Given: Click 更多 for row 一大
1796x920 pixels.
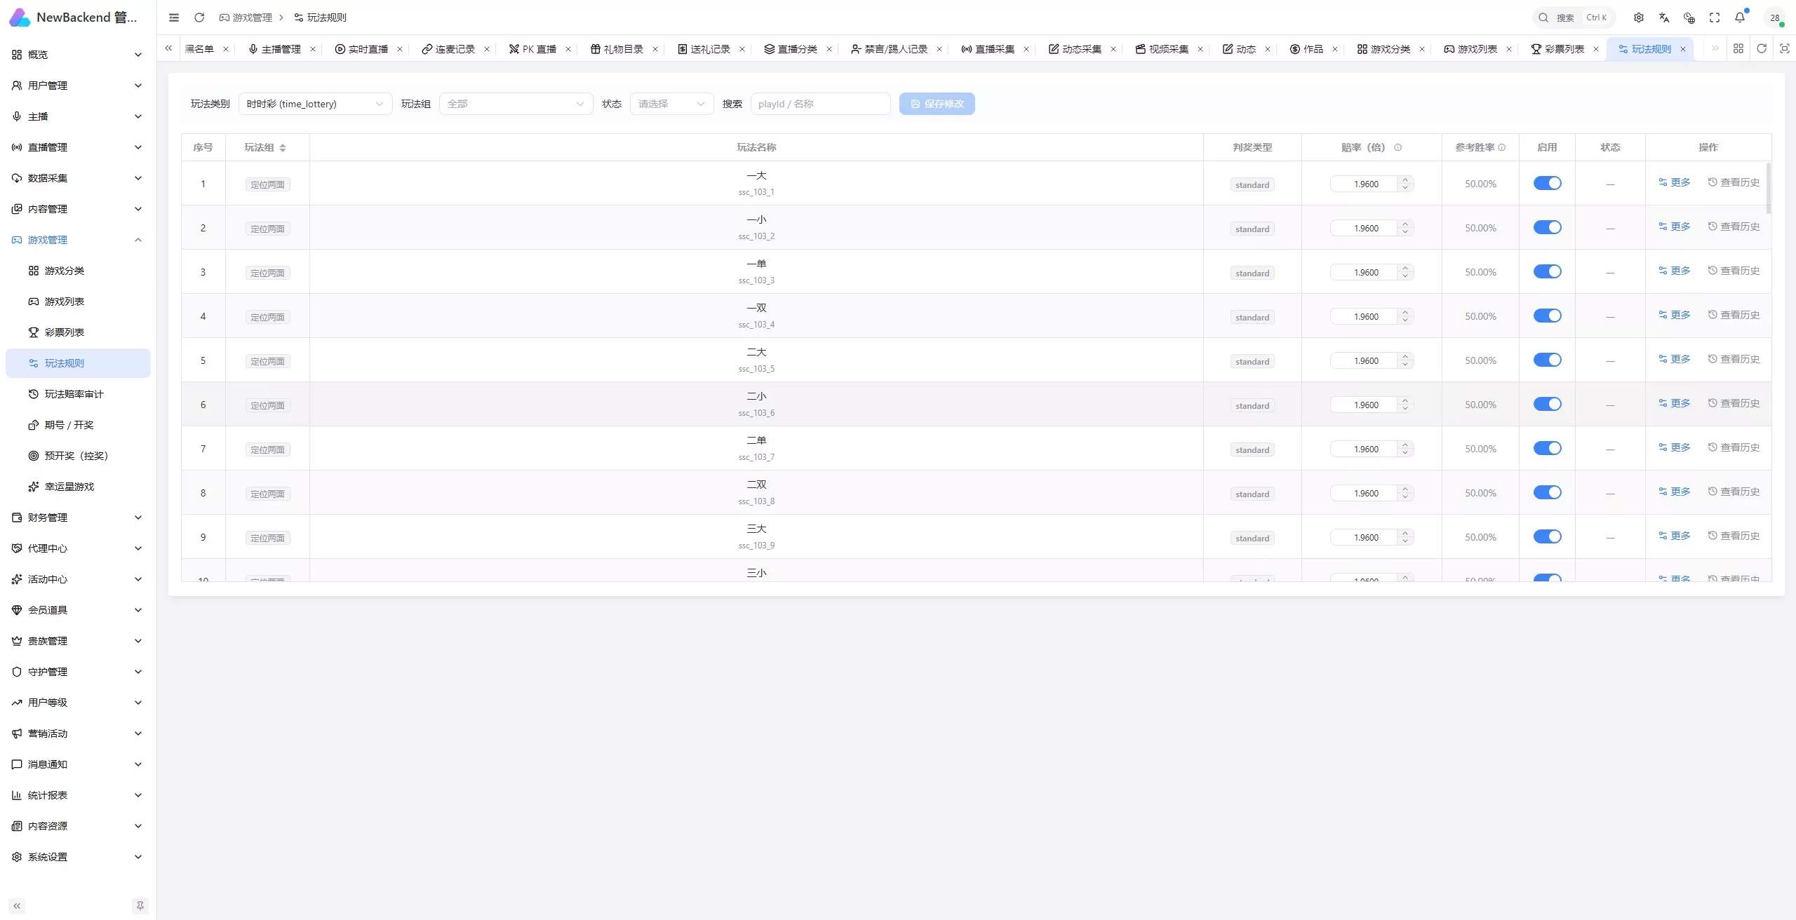Looking at the screenshot, I should click(1674, 182).
